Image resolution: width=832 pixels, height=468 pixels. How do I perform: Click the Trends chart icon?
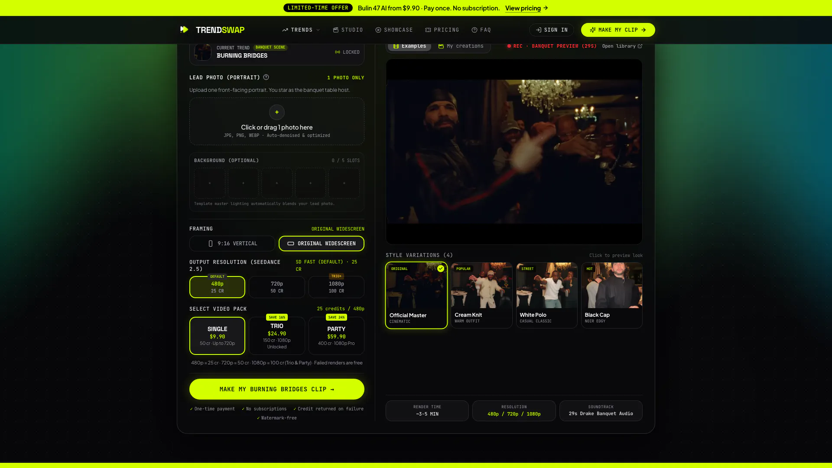[285, 30]
